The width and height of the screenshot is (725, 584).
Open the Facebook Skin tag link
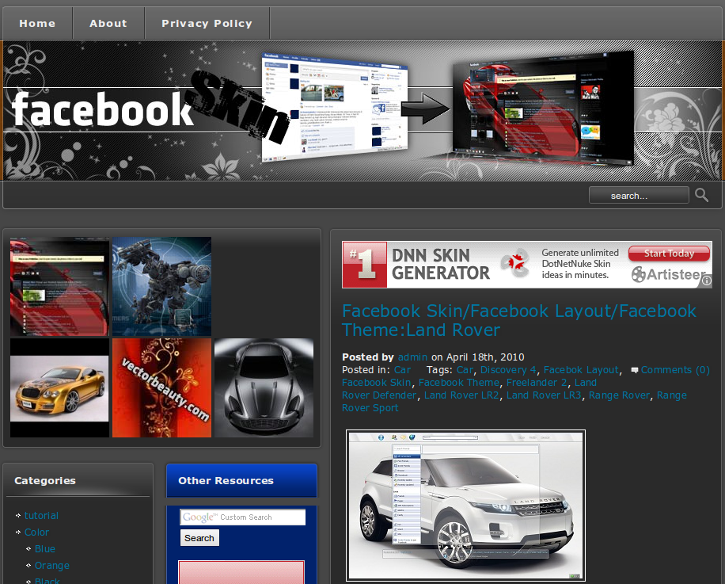[x=377, y=383]
